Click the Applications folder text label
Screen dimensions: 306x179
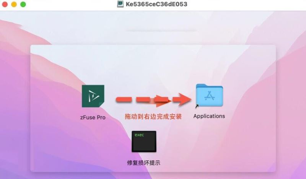[209, 116]
